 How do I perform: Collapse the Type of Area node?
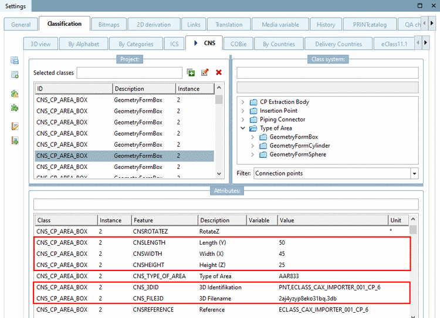243,128
